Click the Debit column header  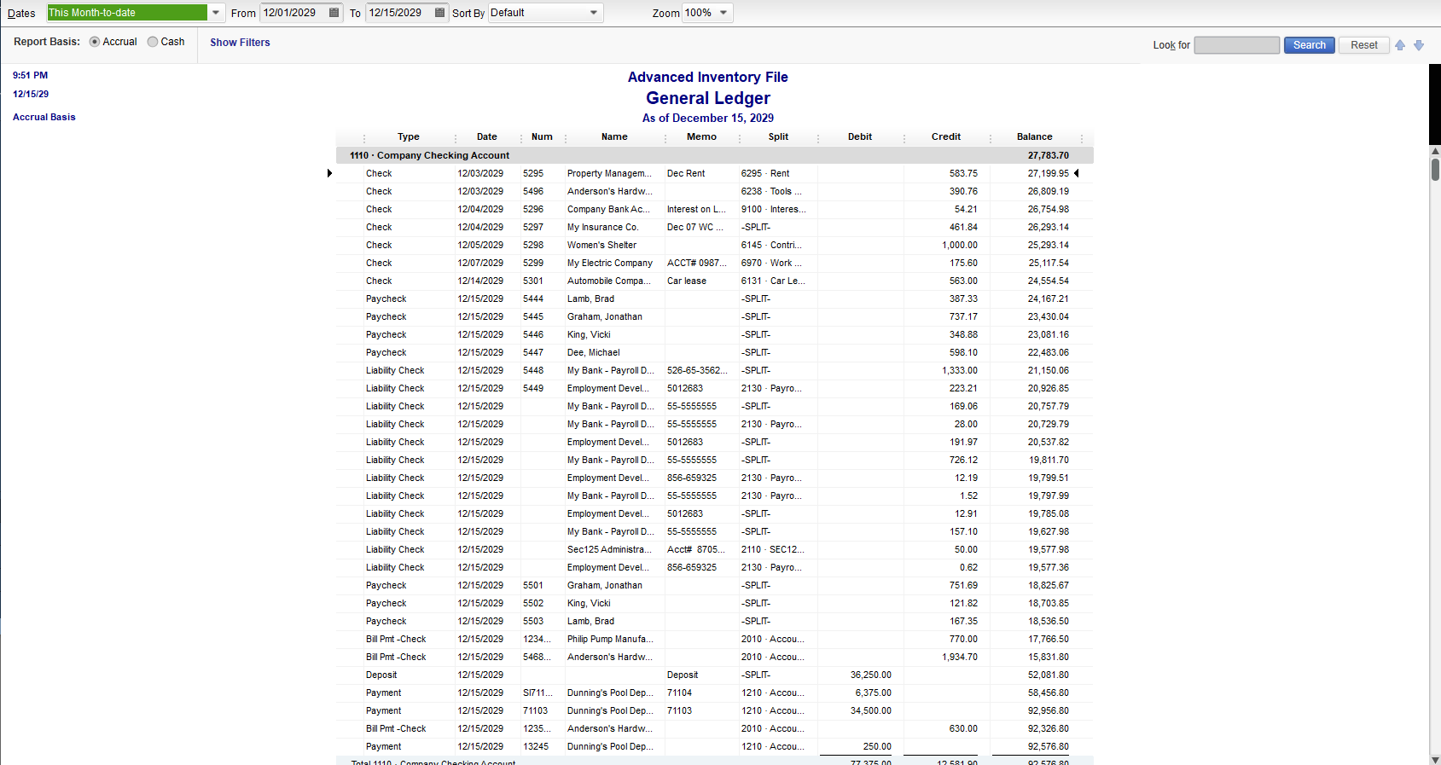click(x=860, y=136)
